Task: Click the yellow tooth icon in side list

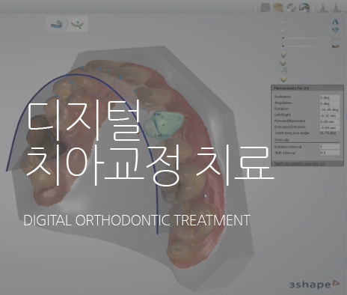Action: 283,79
